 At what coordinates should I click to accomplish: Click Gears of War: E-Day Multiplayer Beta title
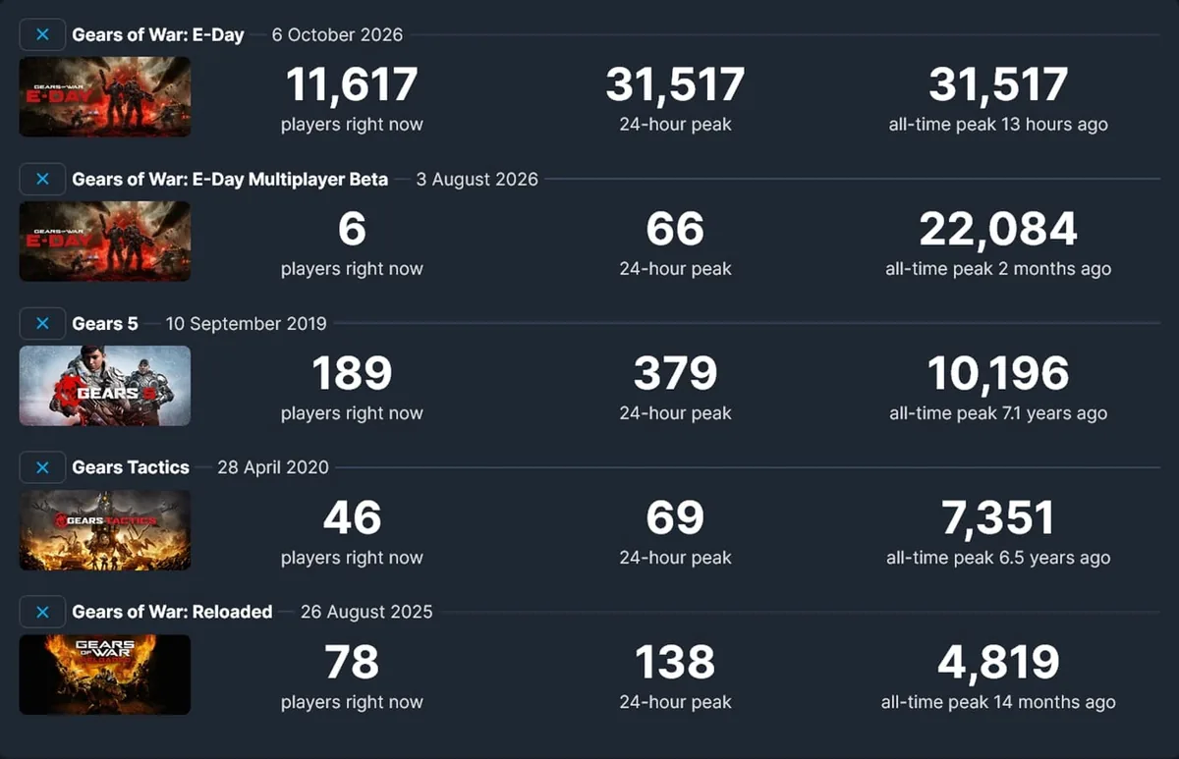230,179
